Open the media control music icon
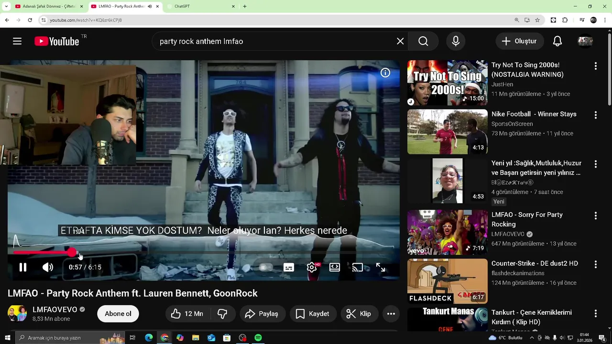612x344 pixels. point(582,20)
